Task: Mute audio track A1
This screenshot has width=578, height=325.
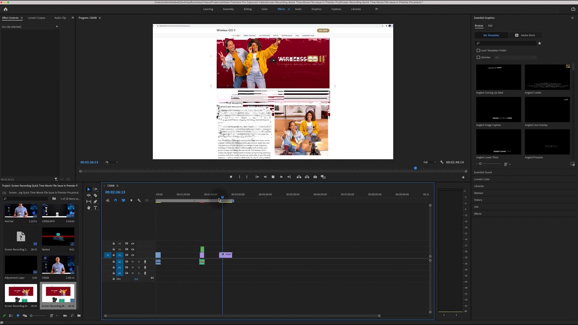Action: 132,261
